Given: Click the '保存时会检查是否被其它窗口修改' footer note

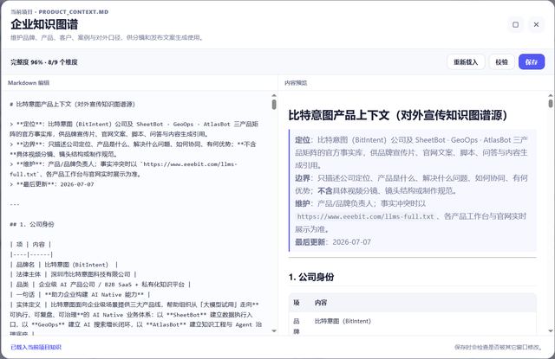Looking at the screenshot, I should point(499,348).
